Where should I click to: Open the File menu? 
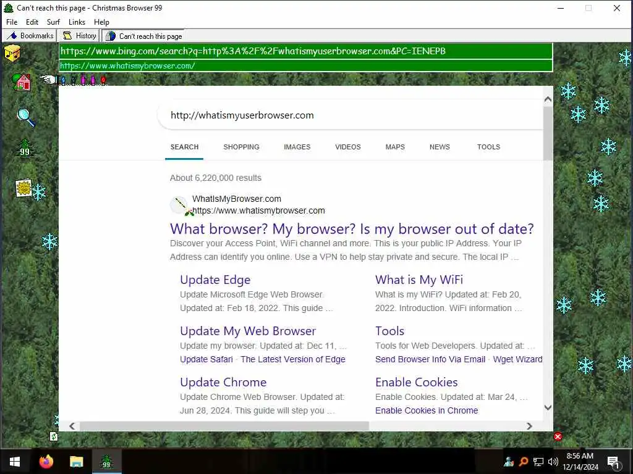12,22
